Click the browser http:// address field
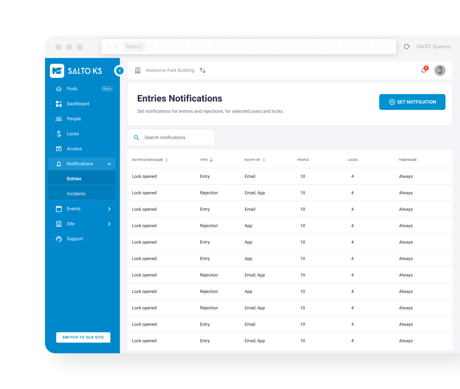The width and height of the screenshot is (460, 389). point(249,47)
